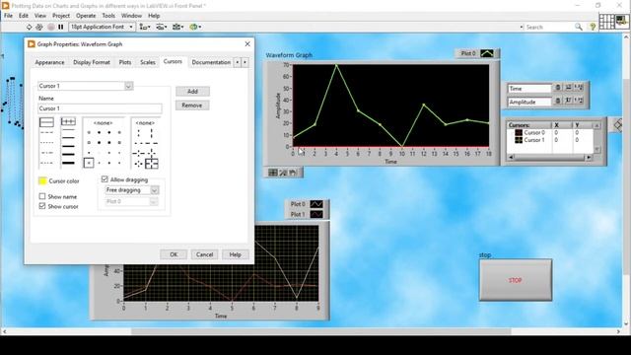This screenshot has width=631, height=355.
Task: Open the Operate menu
Action: tap(86, 16)
